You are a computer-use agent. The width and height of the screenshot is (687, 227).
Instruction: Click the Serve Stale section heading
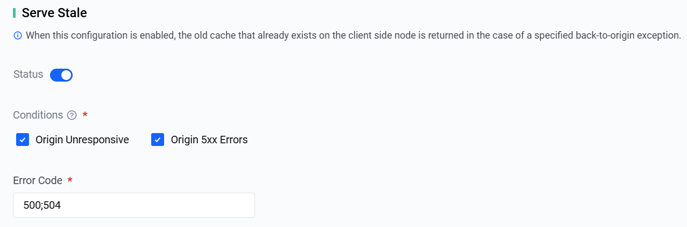pyautogui.click(x=54, y=12)
